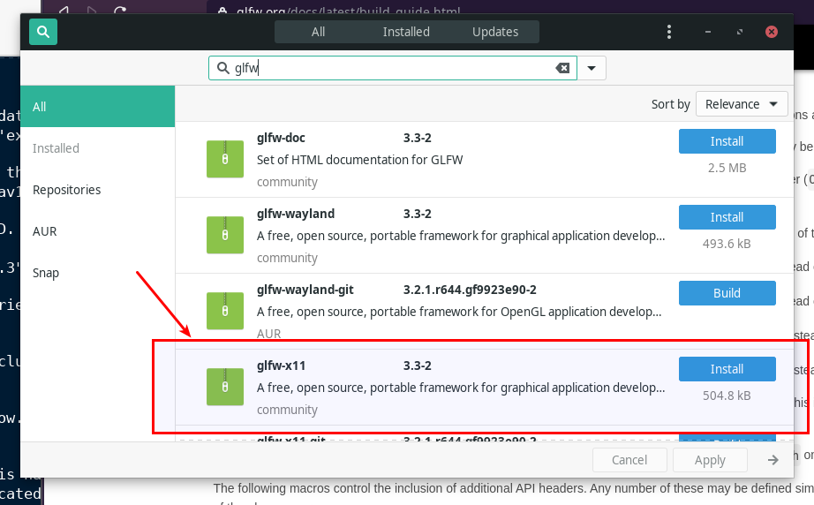This screenshot has width=814, height=505.
Task: Reload the page in the browser behind
Action: click(120, 10)
